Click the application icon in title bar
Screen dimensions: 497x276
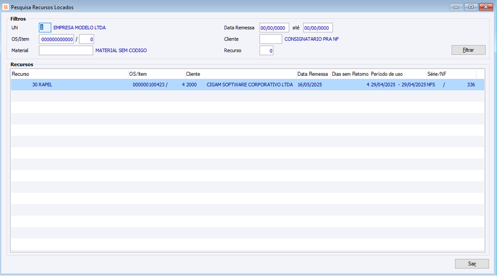[6, 7]
